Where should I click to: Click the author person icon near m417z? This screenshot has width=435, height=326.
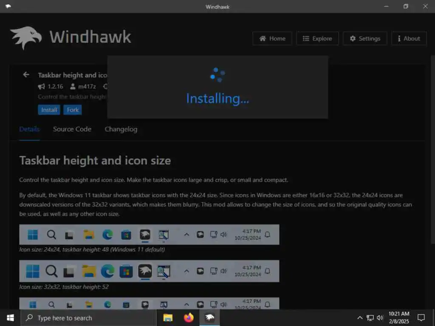click(x=73, y=87)
